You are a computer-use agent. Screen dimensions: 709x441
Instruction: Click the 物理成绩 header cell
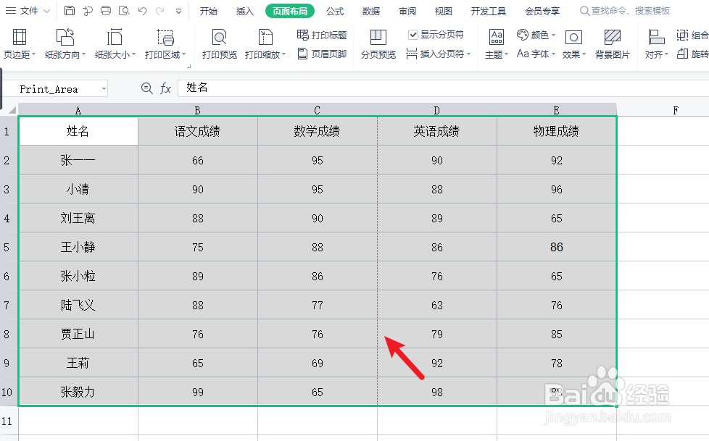click(556, 131)
